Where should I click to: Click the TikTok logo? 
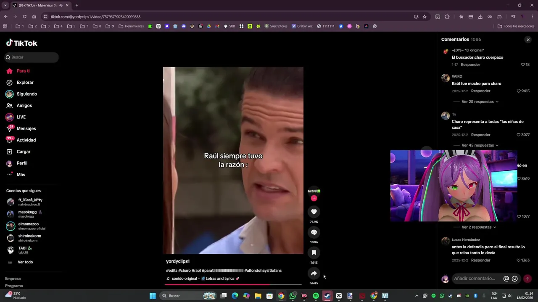point(22,43)
